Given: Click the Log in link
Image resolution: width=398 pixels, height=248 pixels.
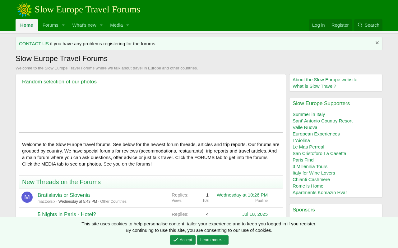Looking at the screenshot, I should pos(318,25).
